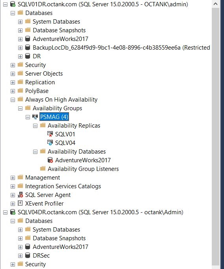Click the PolyBase folder icon
Image resolution: width=224 pixels, height=269 pixels.
tap(20, 91)
